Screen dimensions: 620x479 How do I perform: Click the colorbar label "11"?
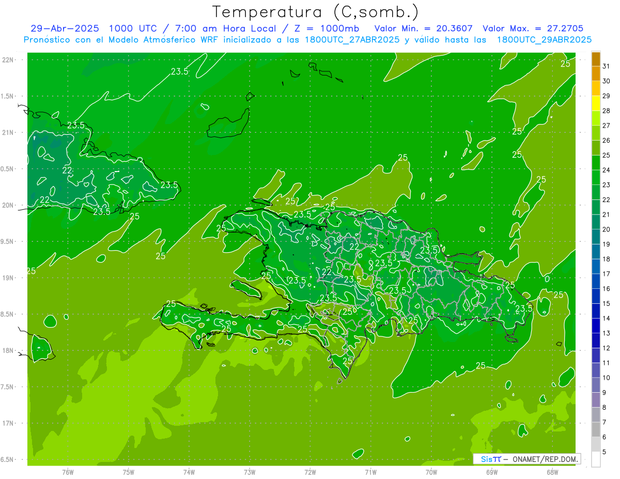[x=607, y=363]
